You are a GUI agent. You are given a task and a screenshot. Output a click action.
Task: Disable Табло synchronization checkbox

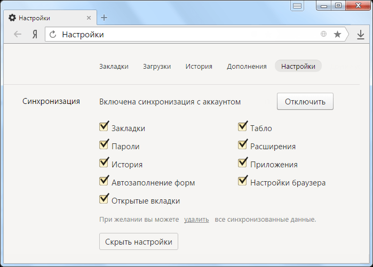coord(242,127)
